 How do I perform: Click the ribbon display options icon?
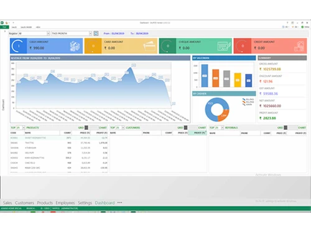292,22
